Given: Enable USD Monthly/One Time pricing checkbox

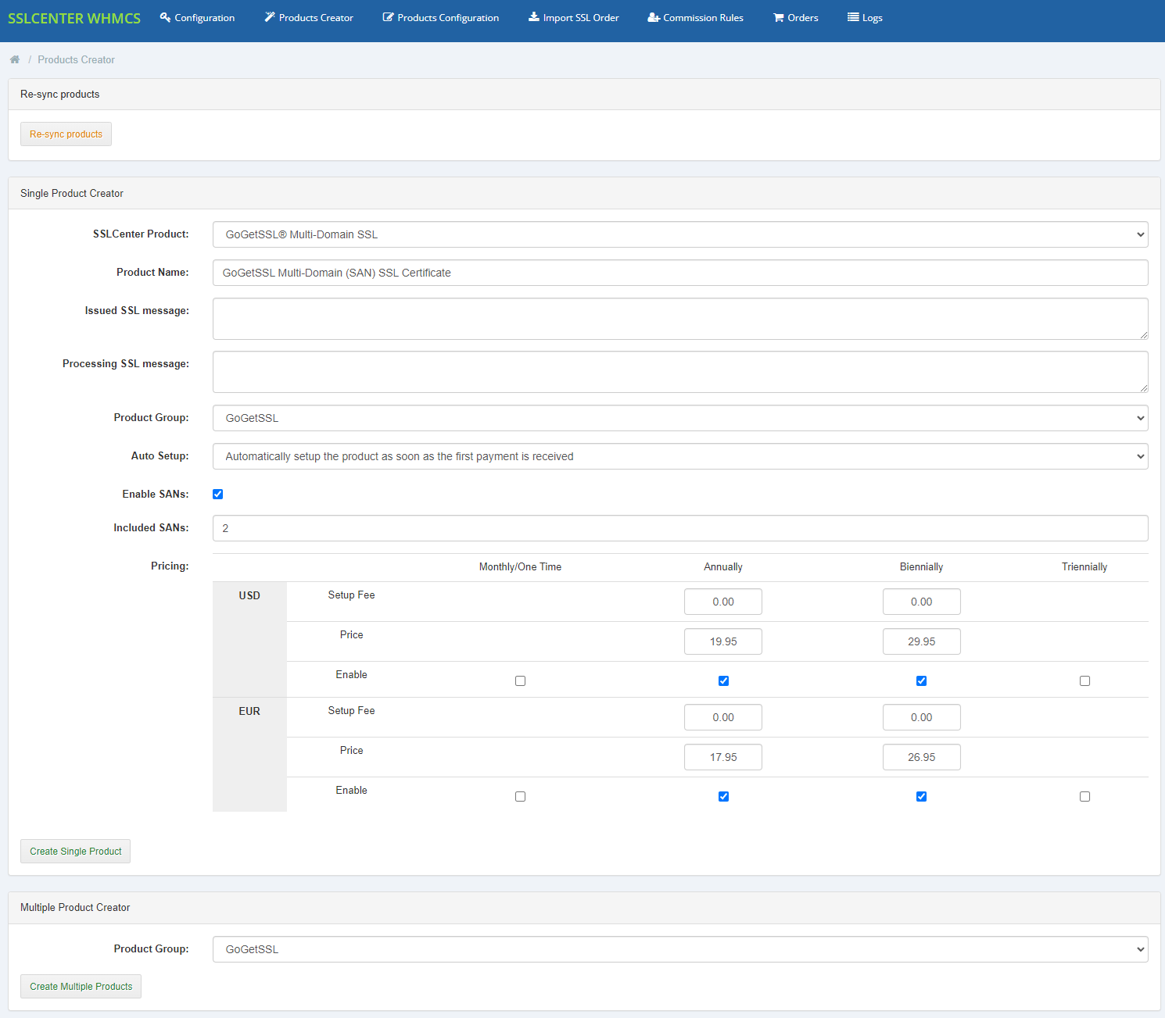Looking at the screenshot, I should click(x=520, y=680).
